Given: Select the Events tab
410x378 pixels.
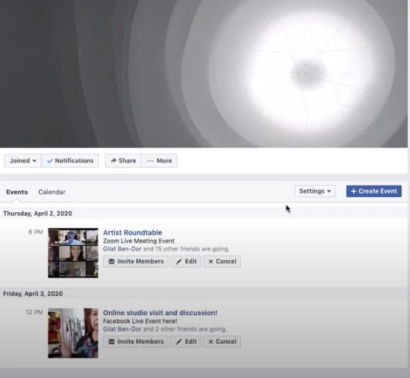Looking at the screenshot, I should 17,192.
